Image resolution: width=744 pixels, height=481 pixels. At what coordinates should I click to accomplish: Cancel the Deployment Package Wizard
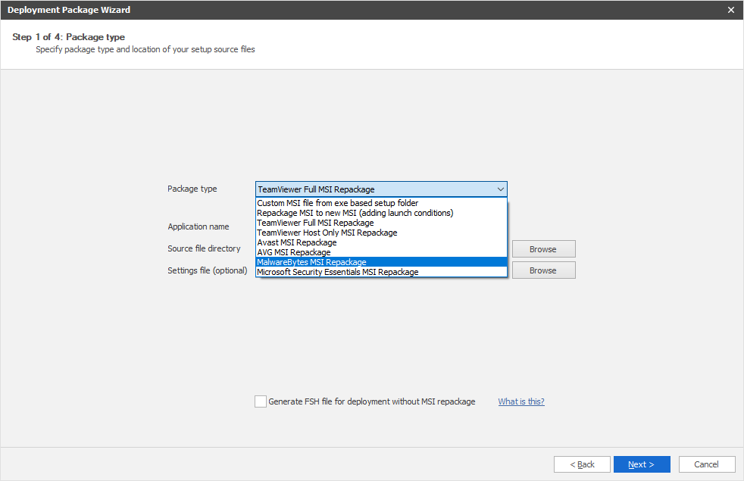[707, 464]
